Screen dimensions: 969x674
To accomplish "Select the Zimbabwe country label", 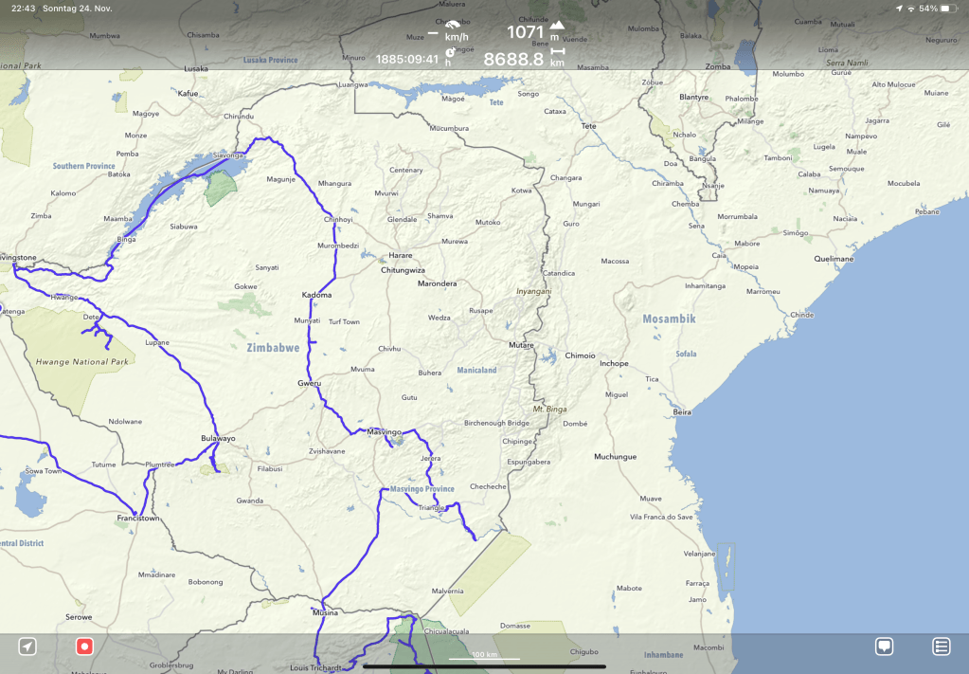I will point(273,348).
